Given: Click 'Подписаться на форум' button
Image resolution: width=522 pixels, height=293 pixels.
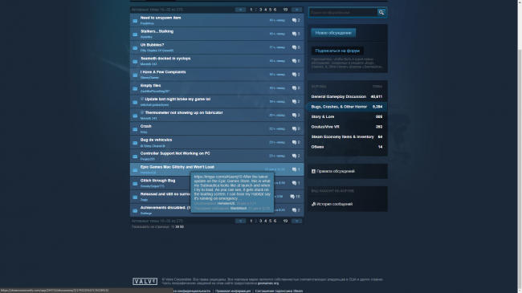Looking at the screenshot, I should pos(337,51).
